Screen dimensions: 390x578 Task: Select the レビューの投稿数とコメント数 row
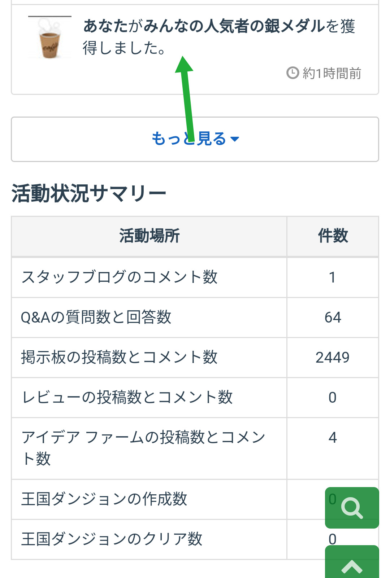127,397
